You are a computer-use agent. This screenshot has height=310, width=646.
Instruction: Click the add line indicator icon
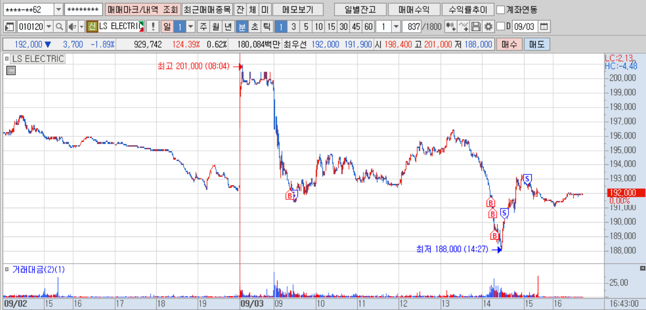(x=463, y=27)
